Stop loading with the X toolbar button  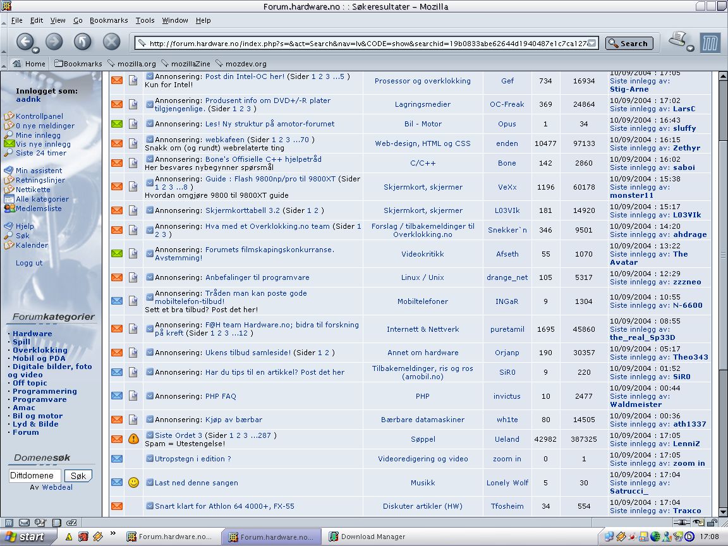[111, 42]
